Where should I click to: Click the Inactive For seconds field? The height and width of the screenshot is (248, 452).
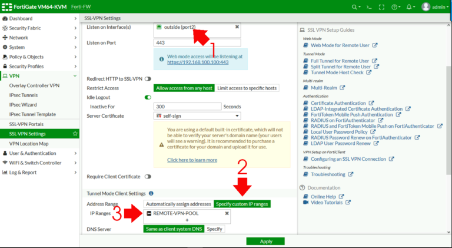point(187,107)
